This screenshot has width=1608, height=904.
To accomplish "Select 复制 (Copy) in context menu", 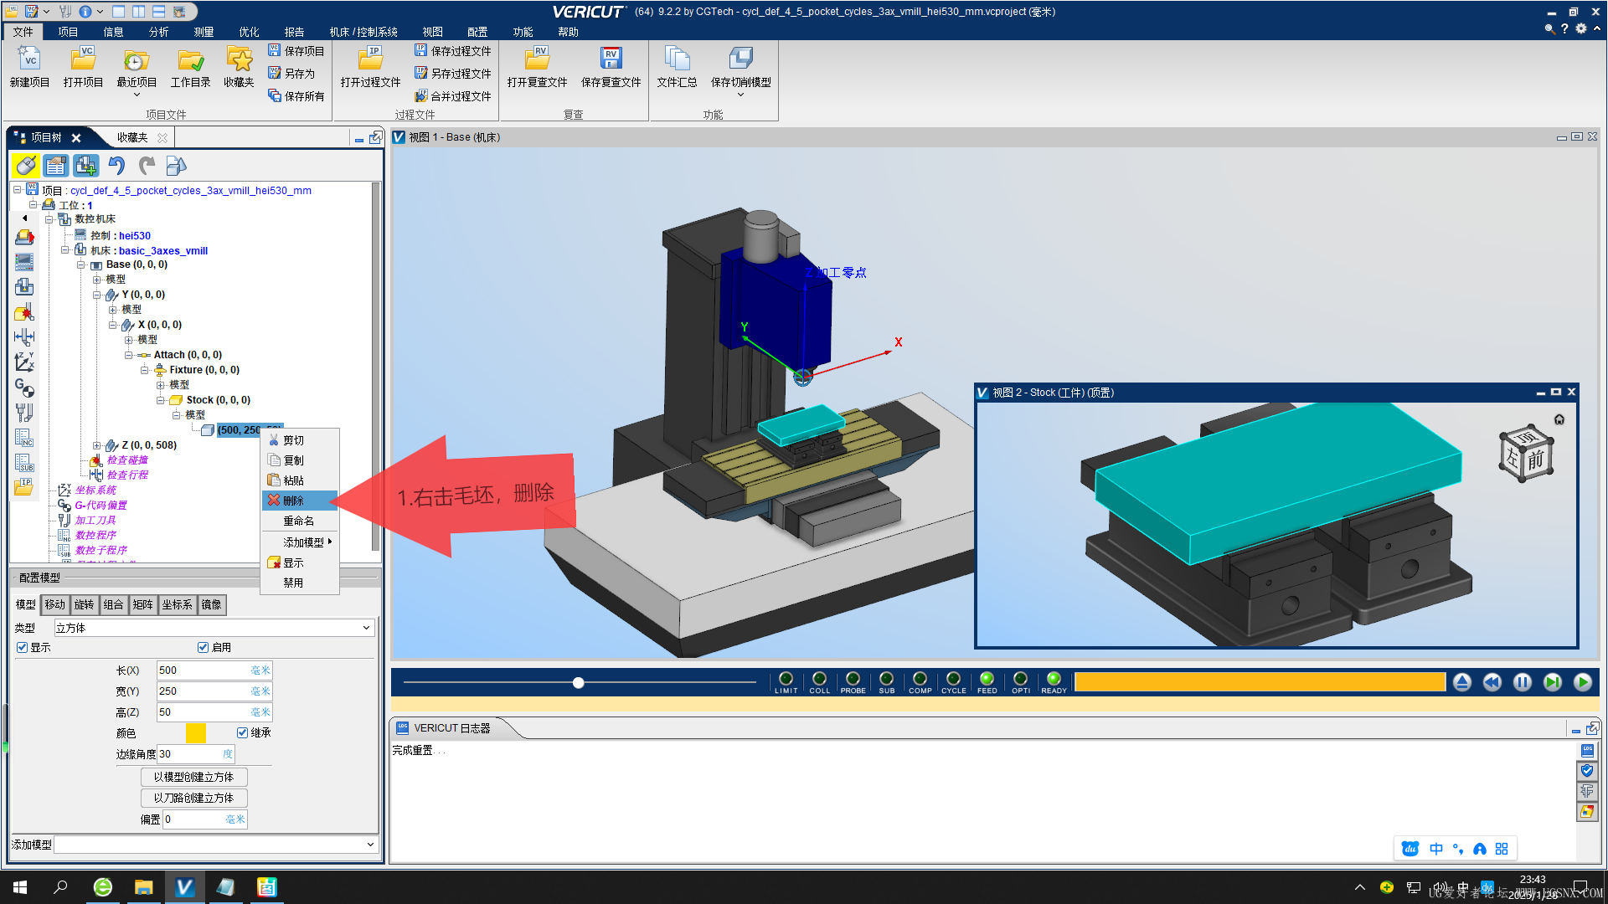I will 300,460.
